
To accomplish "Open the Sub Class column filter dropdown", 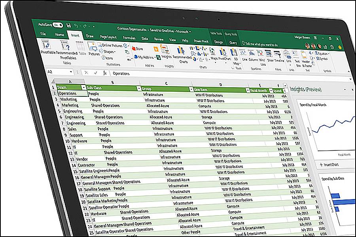I will coord(138,88).
